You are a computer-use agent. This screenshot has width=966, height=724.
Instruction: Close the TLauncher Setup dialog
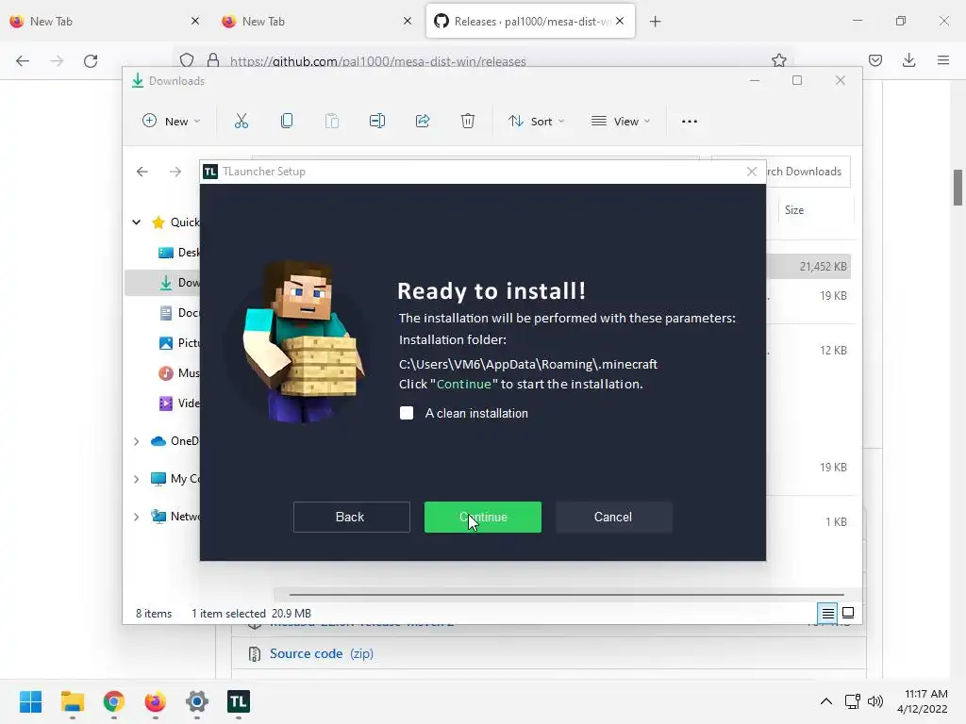[752, 172]
